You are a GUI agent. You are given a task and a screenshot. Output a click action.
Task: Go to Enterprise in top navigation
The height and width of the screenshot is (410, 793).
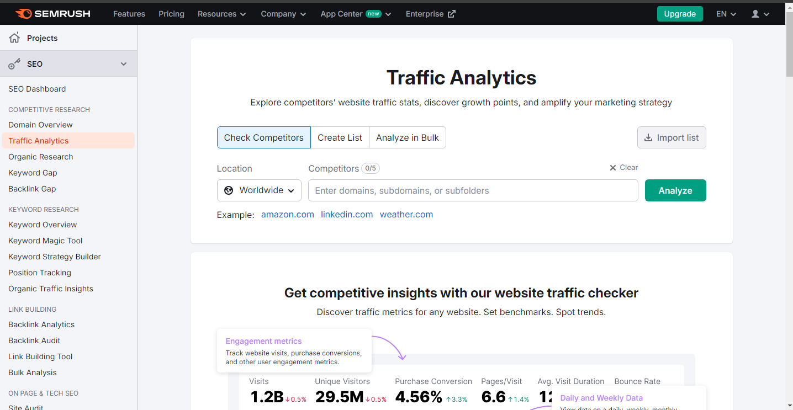[x=431, y=14]
